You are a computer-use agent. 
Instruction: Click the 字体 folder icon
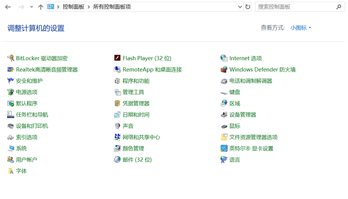(10, 171)
